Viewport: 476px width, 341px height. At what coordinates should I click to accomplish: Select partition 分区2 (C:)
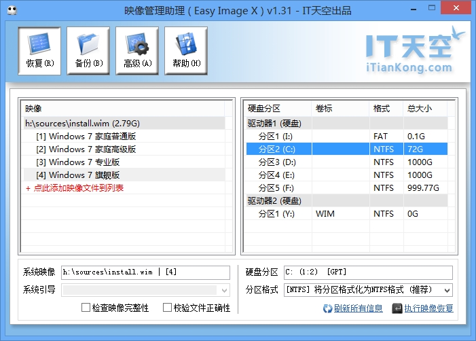click(347, 149)
